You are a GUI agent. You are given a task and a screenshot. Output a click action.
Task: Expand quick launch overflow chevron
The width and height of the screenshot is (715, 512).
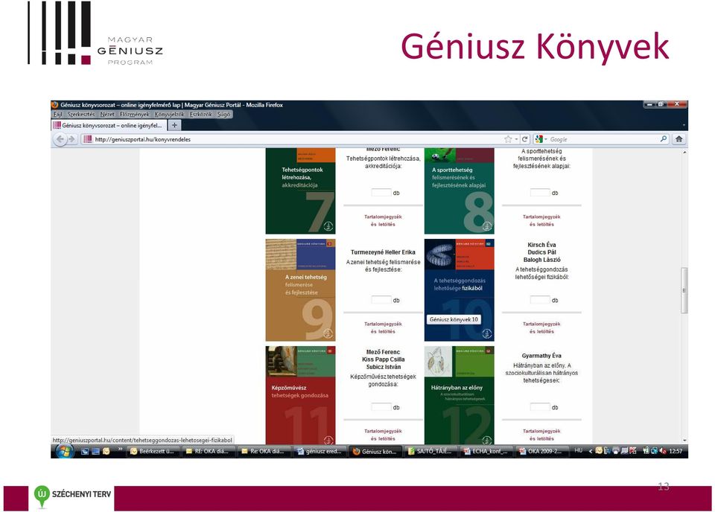point(121,450)
